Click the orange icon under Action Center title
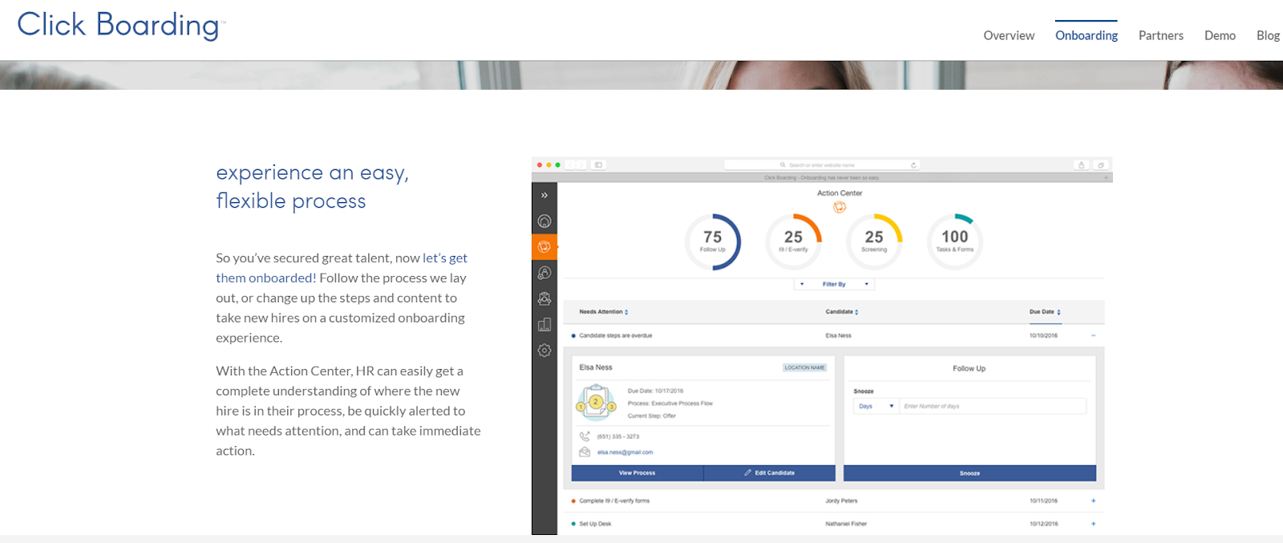 coord(840,207)
